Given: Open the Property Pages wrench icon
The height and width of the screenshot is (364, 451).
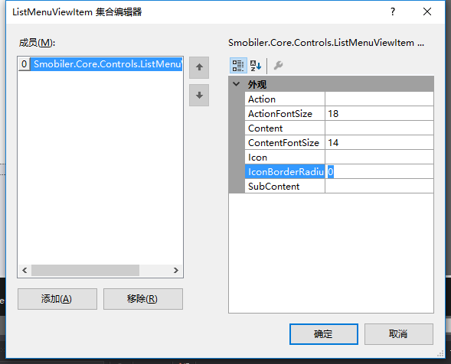Looking at the screenshot, I should [x=278, y=66].
